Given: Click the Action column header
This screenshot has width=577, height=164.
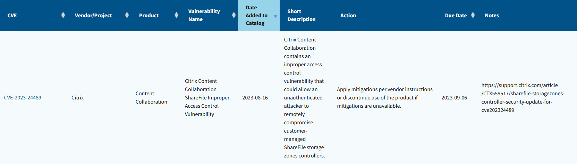Looking at the screenshot, I should click(x=348, y=16).
